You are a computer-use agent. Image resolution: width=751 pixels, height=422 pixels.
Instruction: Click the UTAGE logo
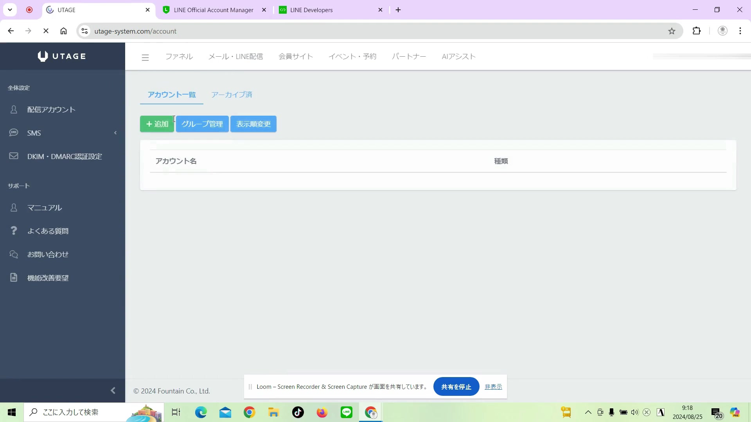[x=61, y=56]
